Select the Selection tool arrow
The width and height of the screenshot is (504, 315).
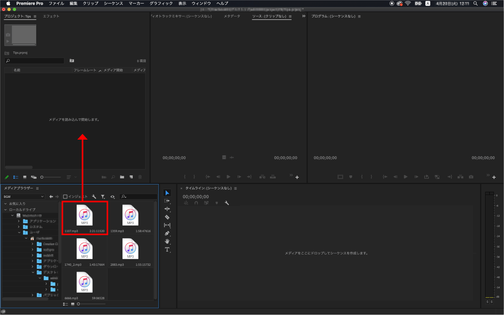pyautogui.click(x=167, y=193)
